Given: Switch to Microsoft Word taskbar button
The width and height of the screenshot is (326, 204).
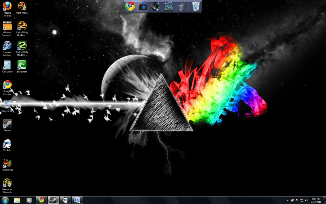Looking at the screenshot, I should (x=77, y=200).
